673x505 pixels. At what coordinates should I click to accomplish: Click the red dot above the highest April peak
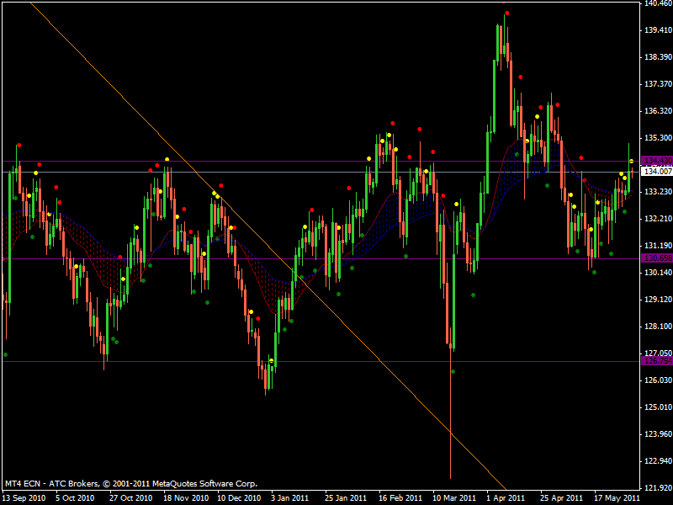point(507,13)
